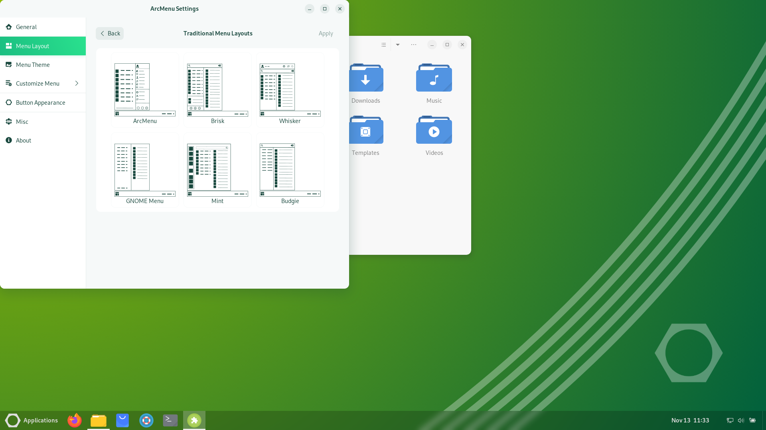Open the three-dot menu in Files

click(x=414, y=45)
